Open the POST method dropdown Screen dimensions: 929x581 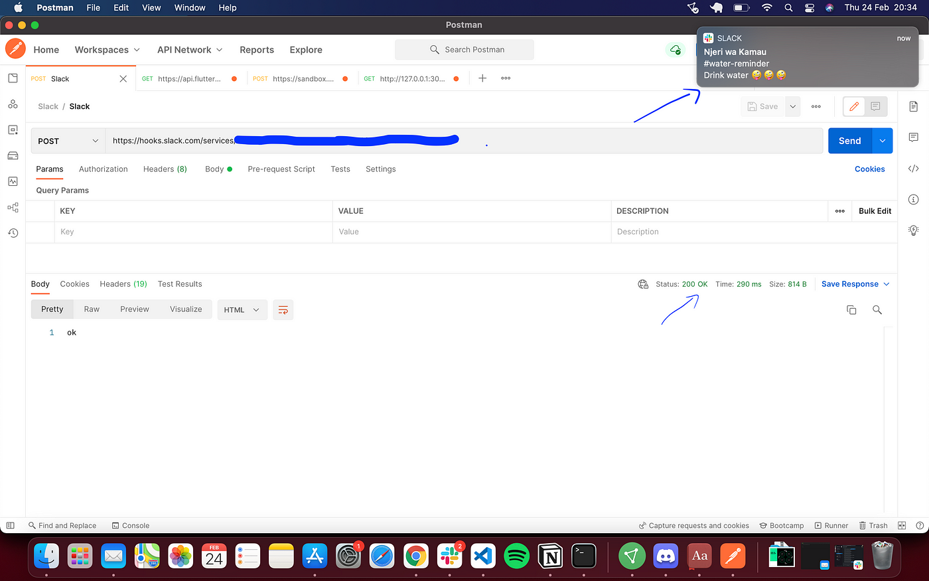pos(68,141)
